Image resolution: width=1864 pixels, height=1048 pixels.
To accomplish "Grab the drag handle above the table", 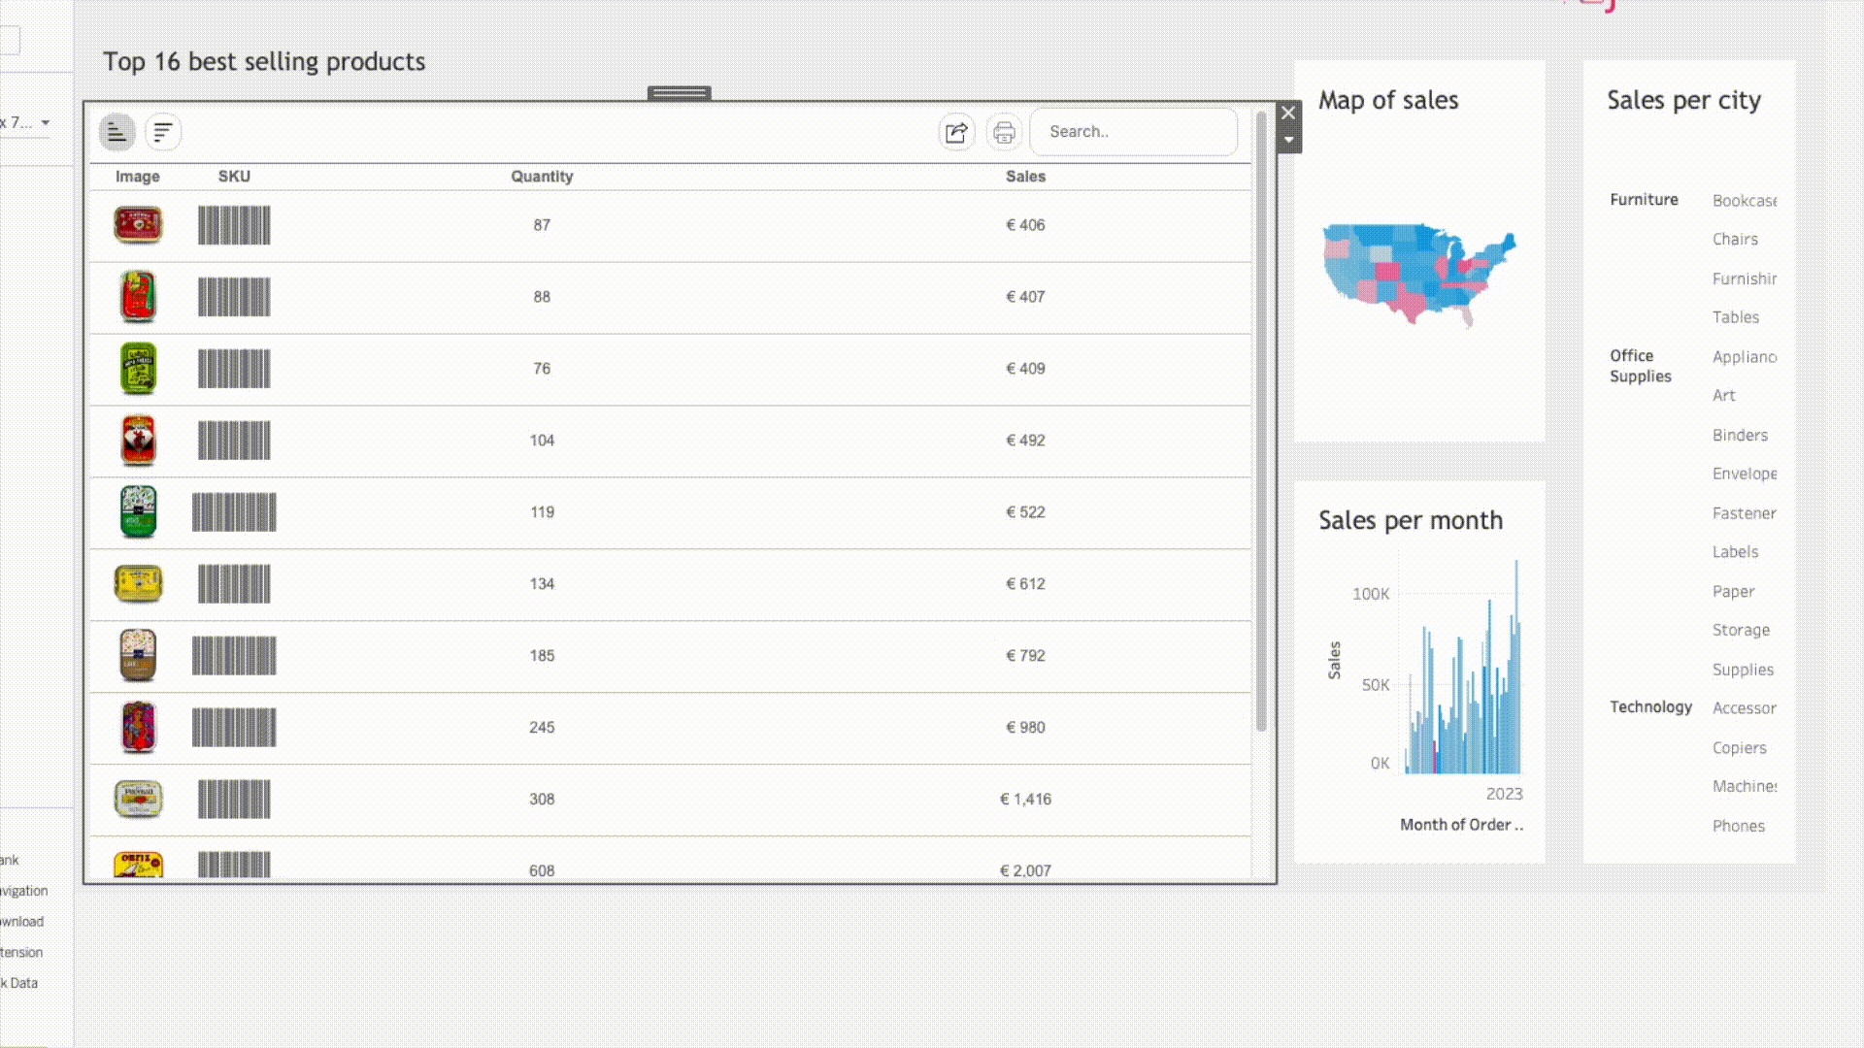I will (679, 93).
